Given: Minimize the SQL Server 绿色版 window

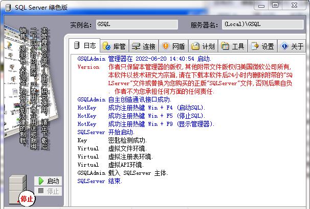Looking at the screenshot, I should tap(261, 6).
